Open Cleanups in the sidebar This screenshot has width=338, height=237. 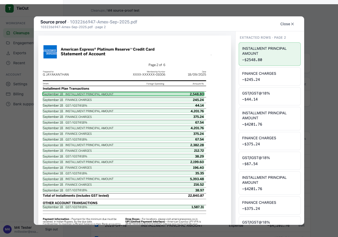18,33
